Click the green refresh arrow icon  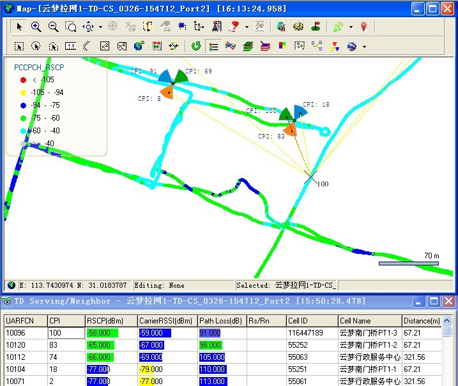(196, 46)
